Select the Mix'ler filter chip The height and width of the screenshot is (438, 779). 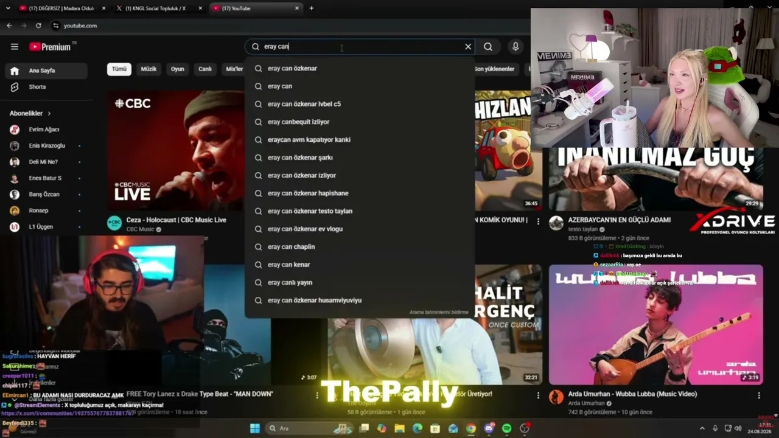(234, 69)
